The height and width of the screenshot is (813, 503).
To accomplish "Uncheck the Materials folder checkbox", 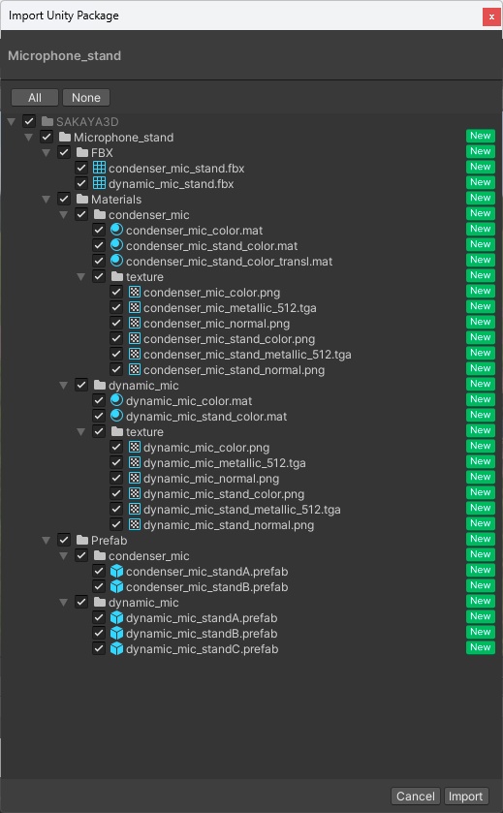I will [64, 199].
